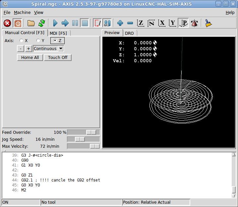The height and width of the screenshot is (207, 238).
Task: Stop the program execution
Action: (x=85, y=24)
